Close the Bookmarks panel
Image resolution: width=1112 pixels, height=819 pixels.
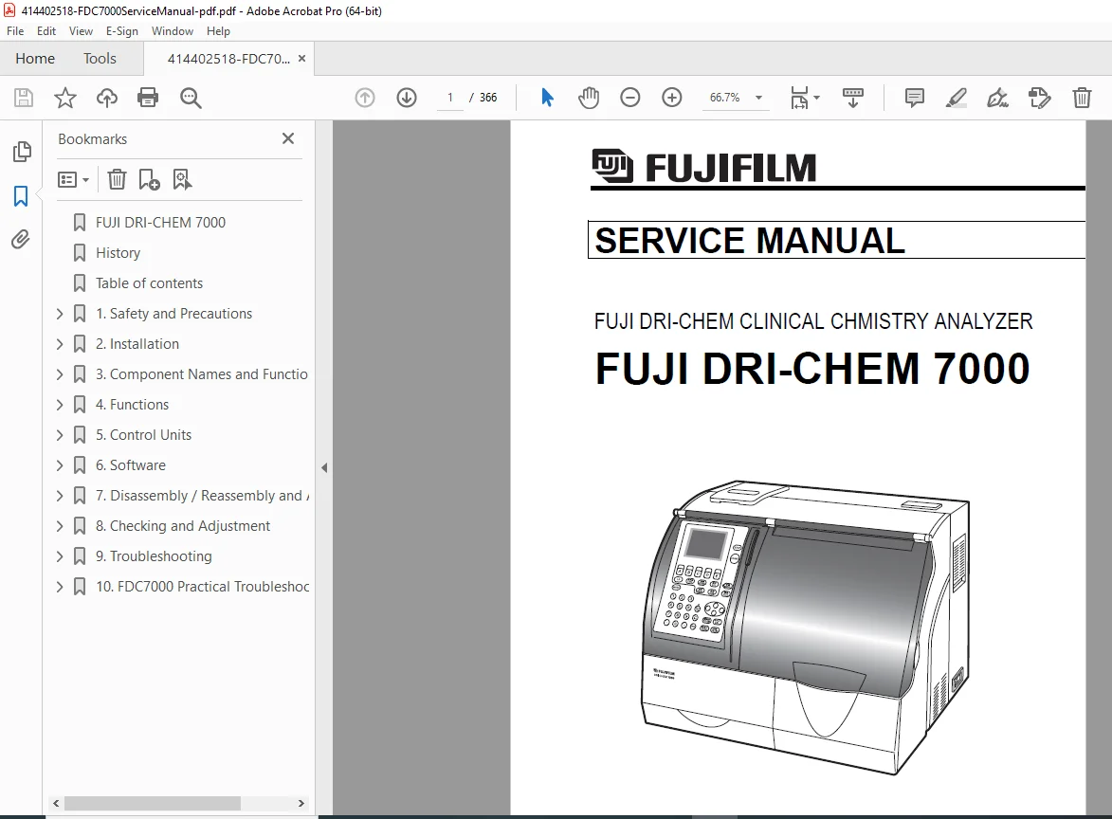[x=288, y=138]
